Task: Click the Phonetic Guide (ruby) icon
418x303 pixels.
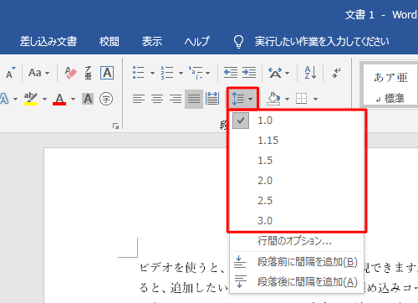Action: pyautogui.click(x=89, y=73)
